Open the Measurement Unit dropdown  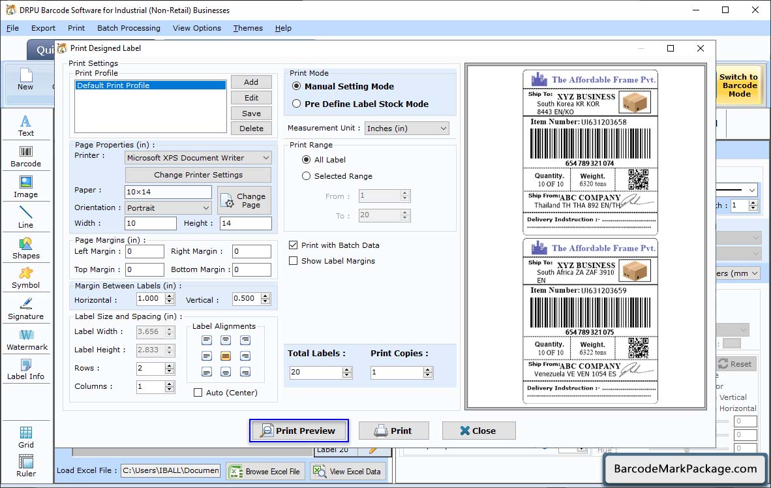tap(406, 129)
